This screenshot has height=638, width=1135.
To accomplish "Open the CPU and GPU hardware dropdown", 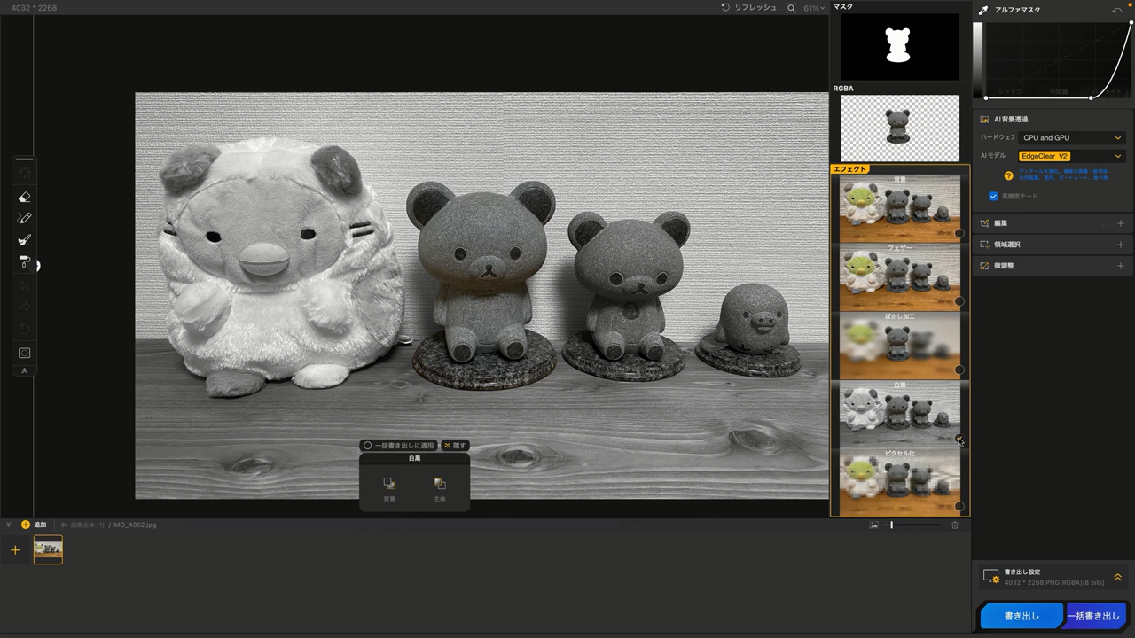I will [x=1071, y=137].
